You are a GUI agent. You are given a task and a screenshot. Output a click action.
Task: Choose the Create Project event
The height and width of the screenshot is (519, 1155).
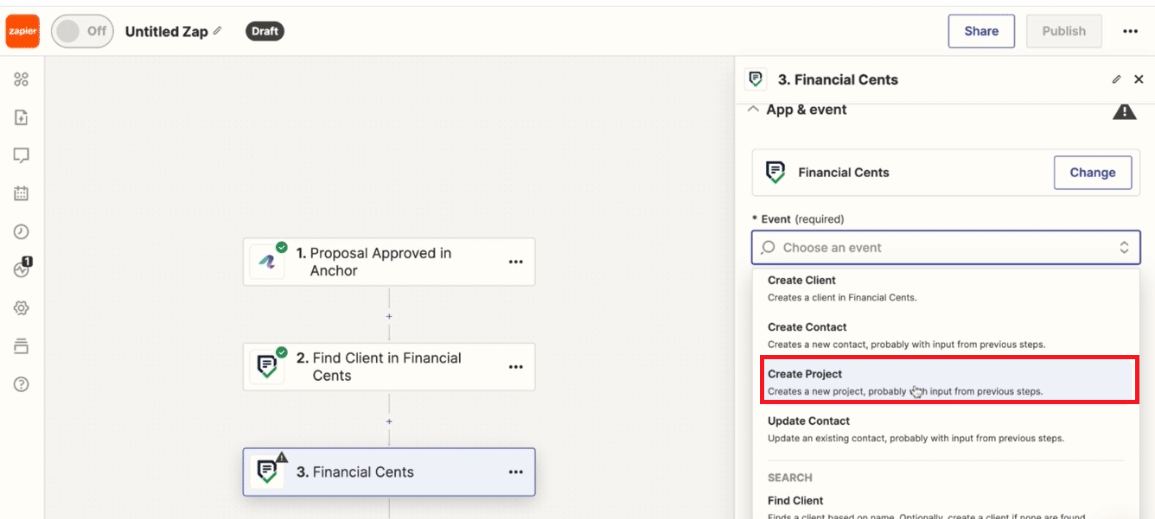tap(948, 382)
